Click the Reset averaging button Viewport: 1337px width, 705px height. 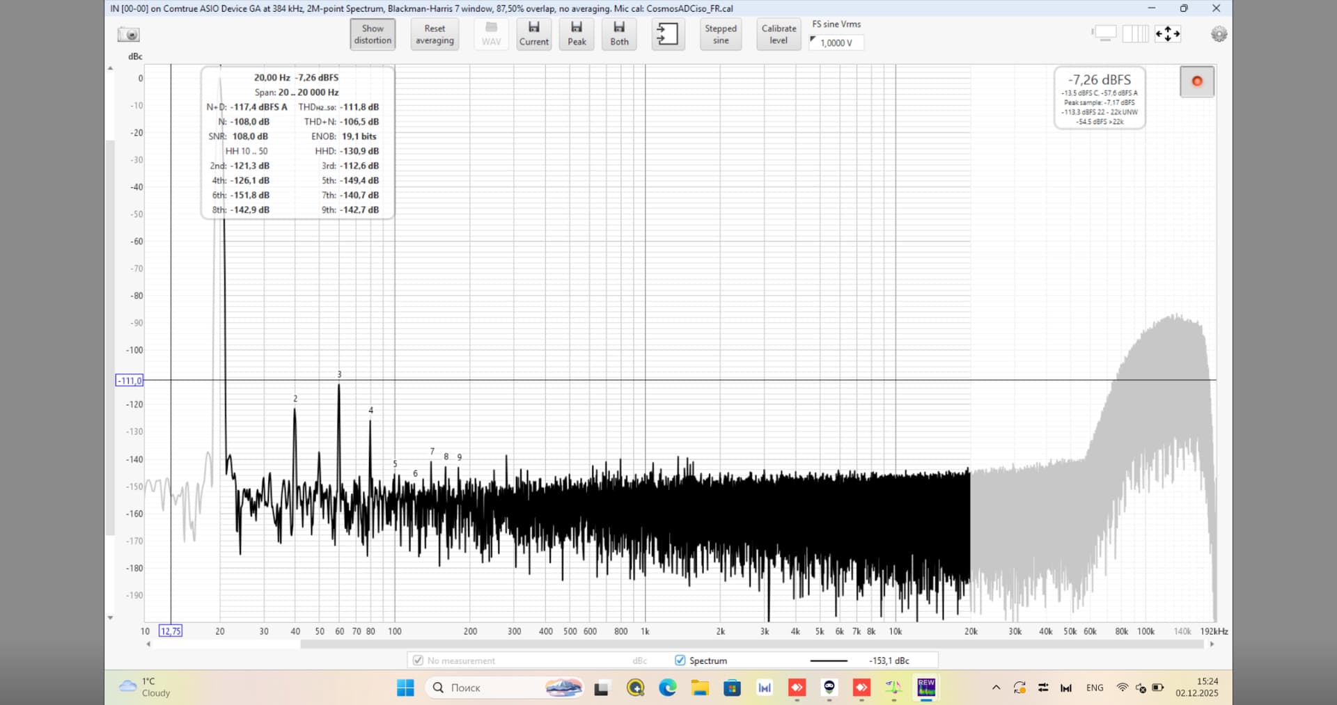[435, 34]
